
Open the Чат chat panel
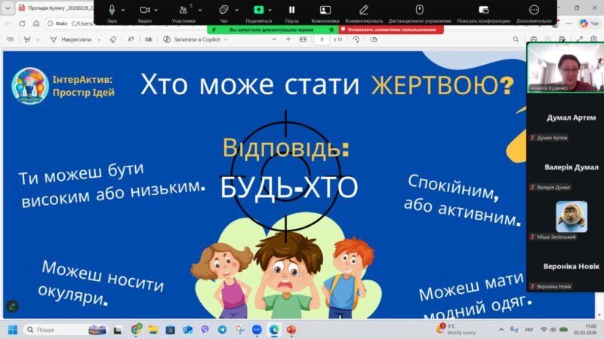(223, 10)
